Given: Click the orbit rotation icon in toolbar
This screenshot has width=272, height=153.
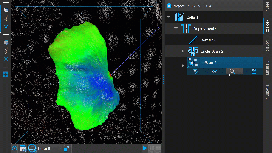Looking at the screenshot, I should tap(32, 148).
